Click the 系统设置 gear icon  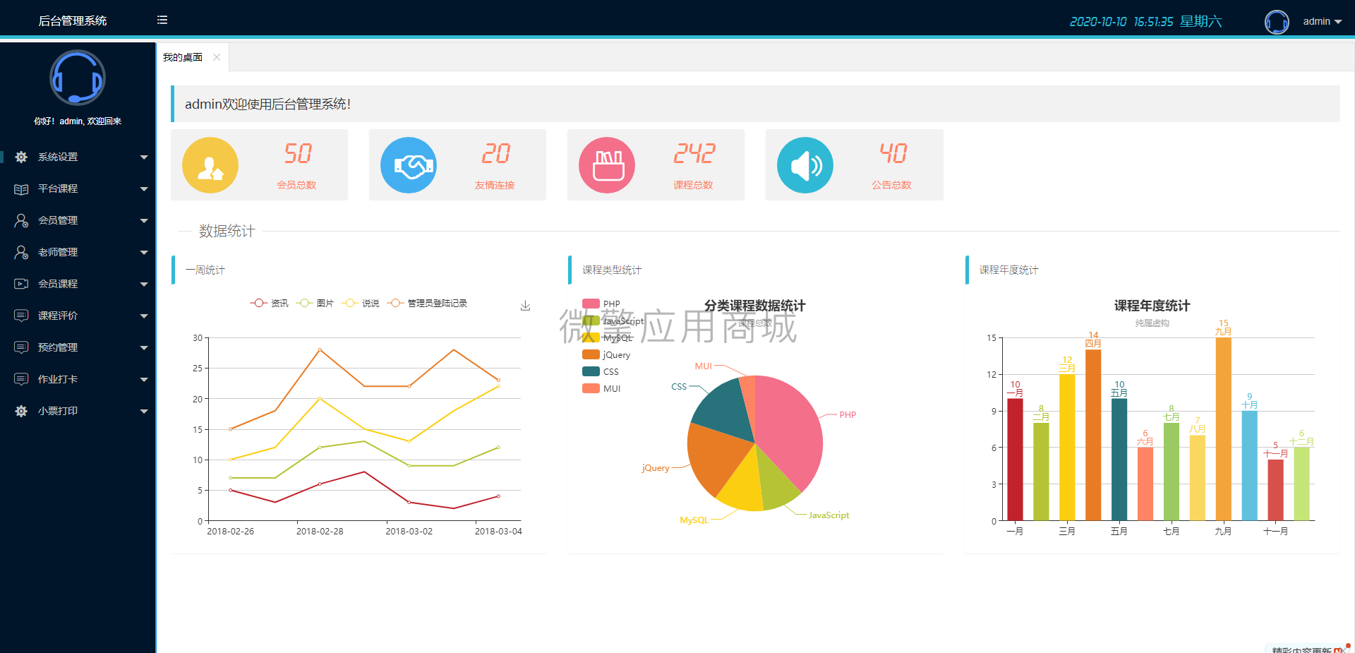(21, 157)
